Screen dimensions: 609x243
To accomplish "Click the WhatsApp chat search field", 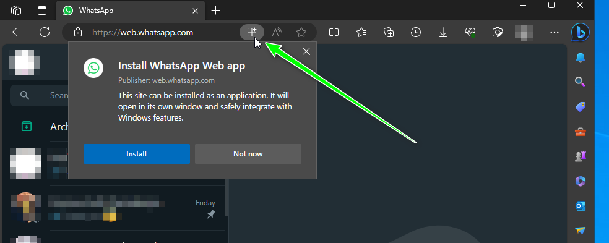I will pyautogui.click(x=39, y=95).
